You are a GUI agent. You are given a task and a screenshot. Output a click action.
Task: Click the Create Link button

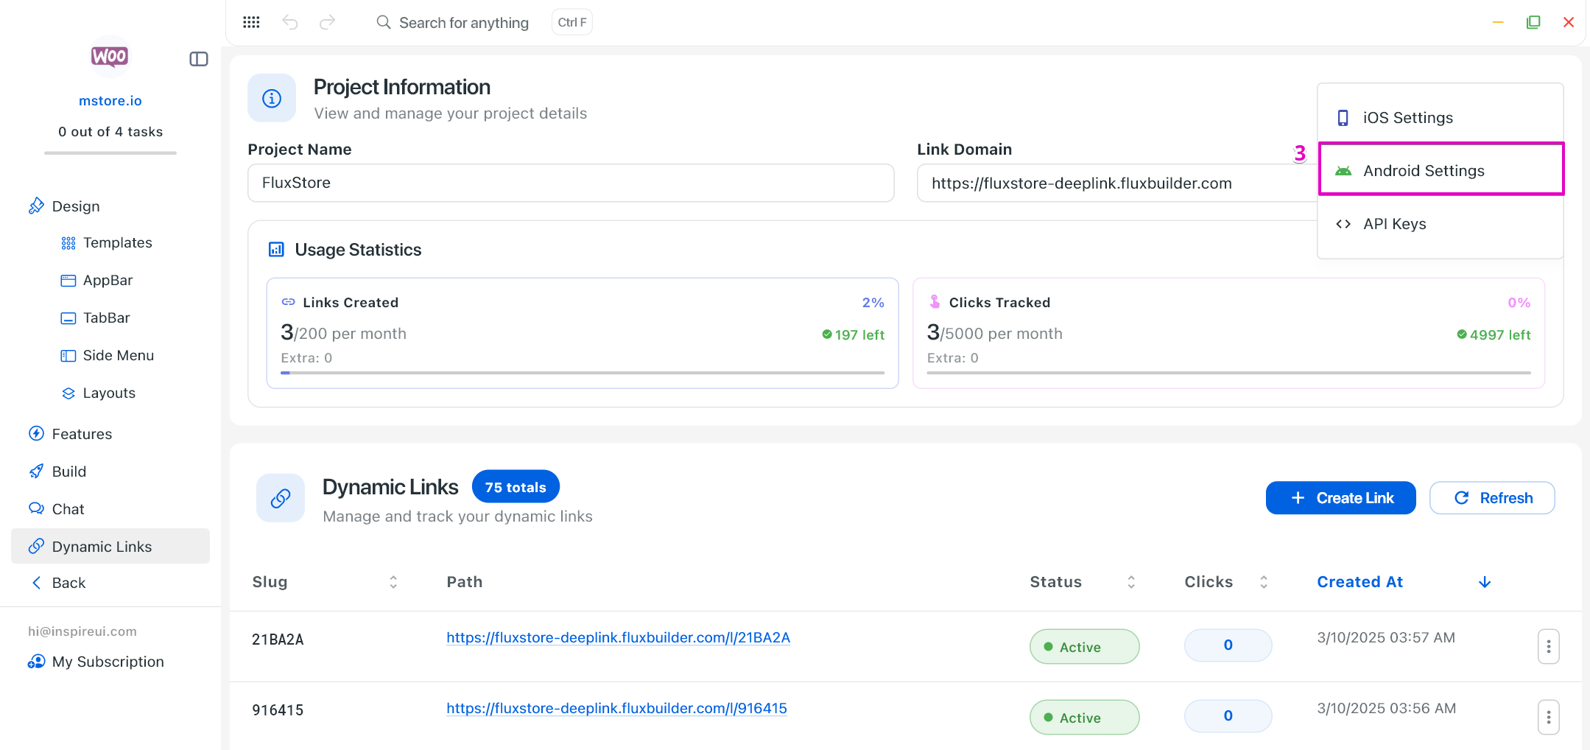[x=1340, y=498]
